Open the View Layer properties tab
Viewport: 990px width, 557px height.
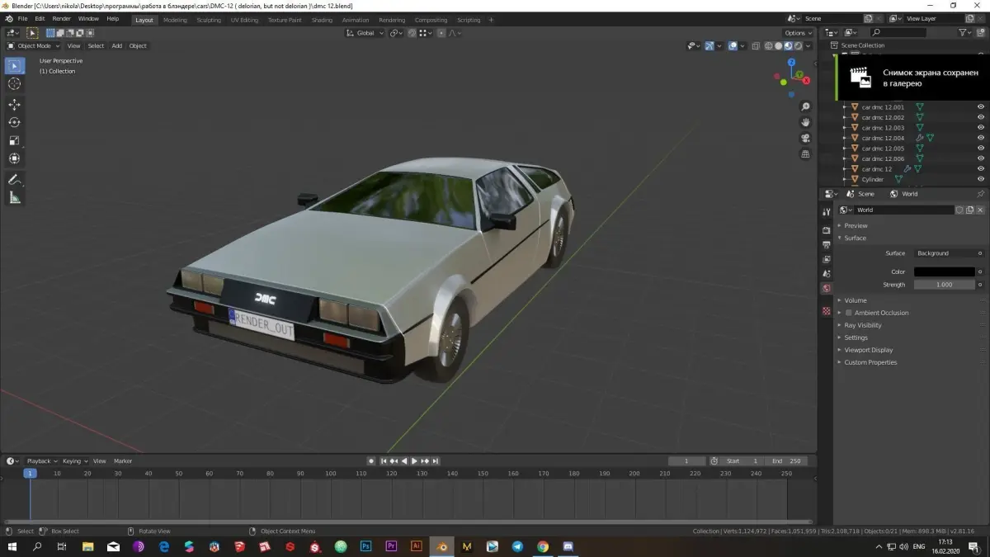tap(827, 259)
